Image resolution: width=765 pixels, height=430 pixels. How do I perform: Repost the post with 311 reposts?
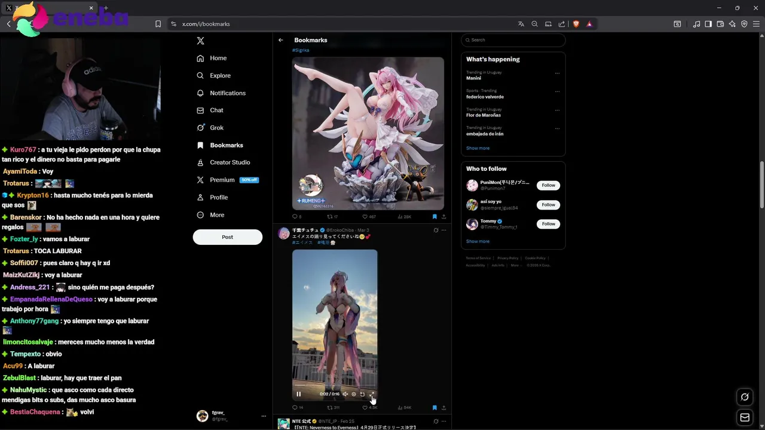click(x=333, y=407)
